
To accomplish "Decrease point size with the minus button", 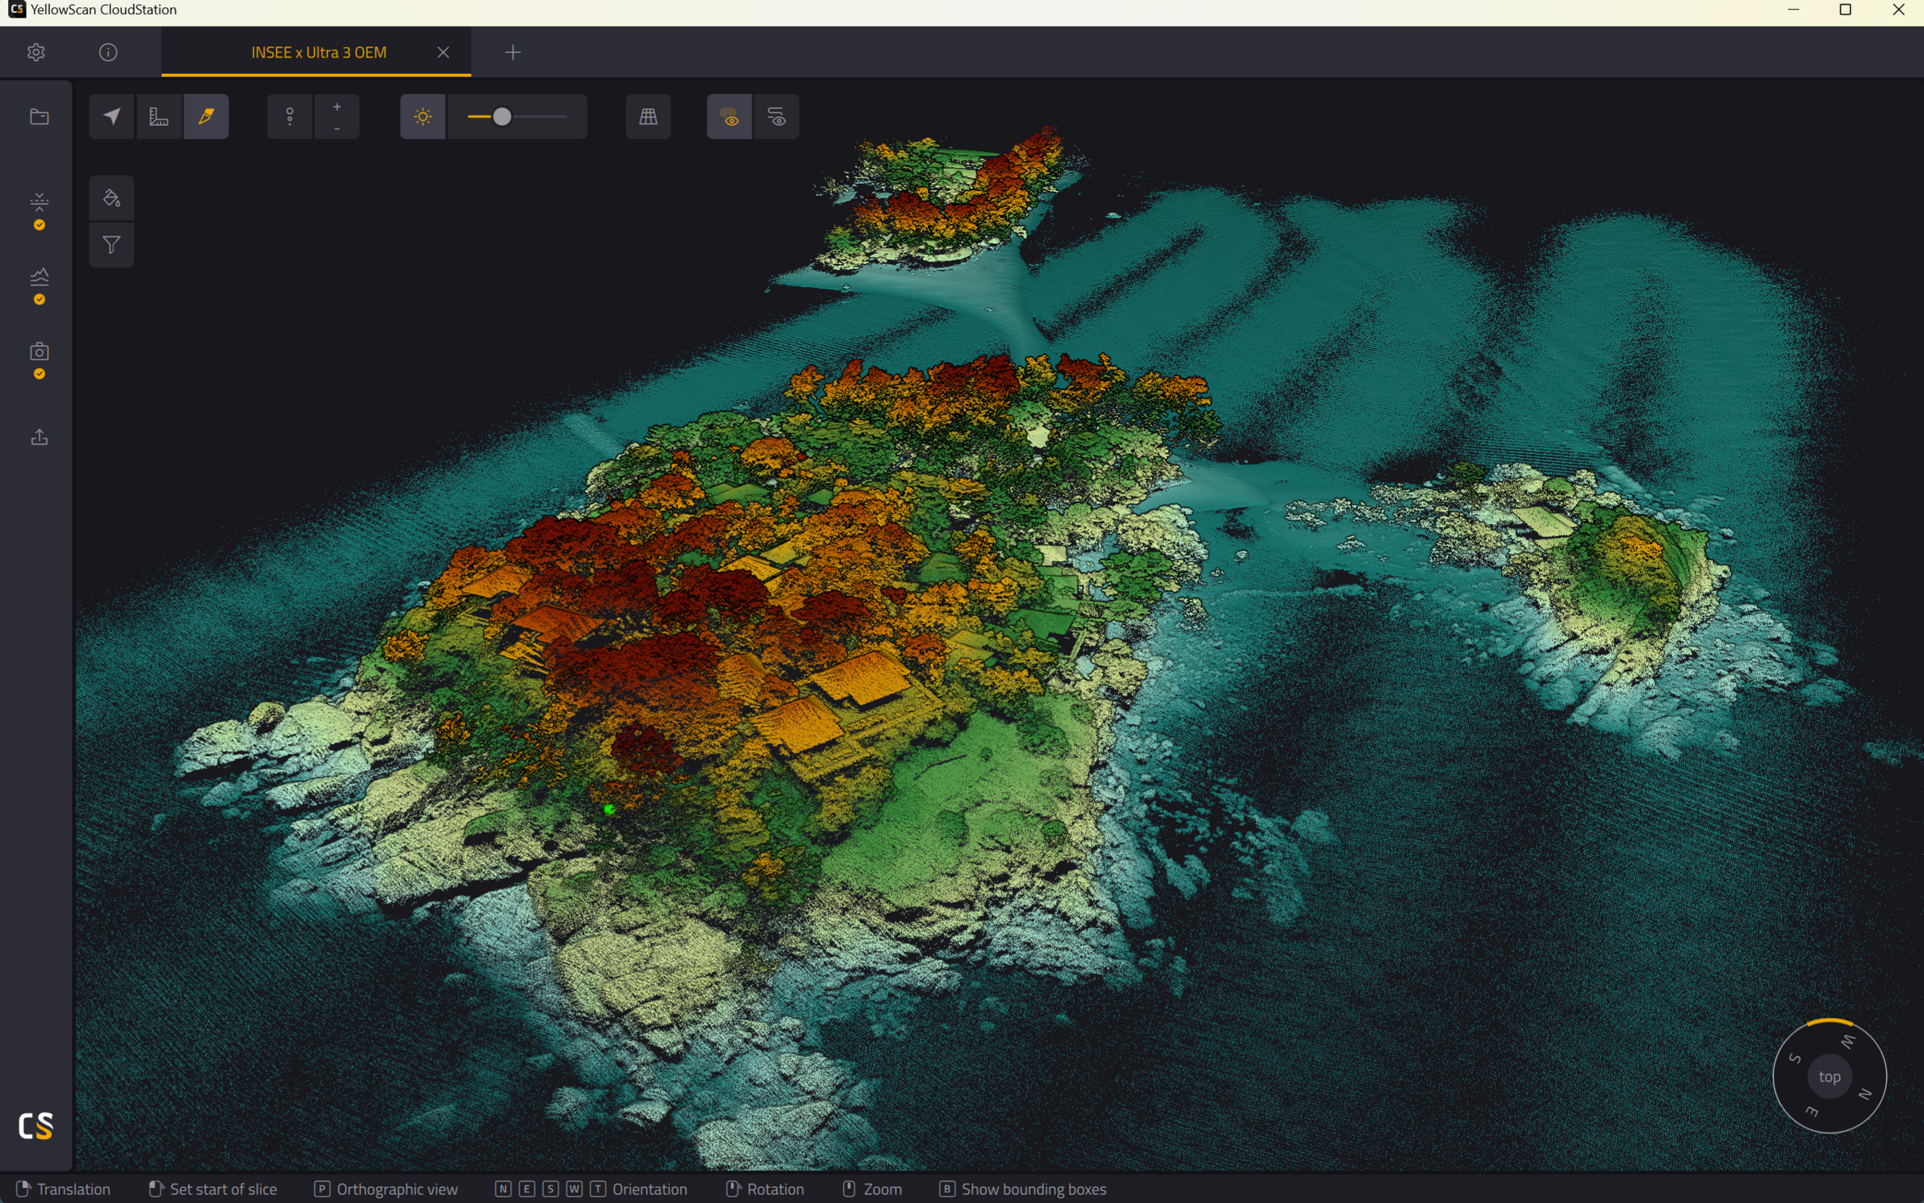I will click(x=337, y=128).
